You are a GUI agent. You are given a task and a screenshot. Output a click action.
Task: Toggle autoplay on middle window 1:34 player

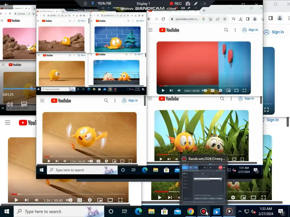click(x=90, y=161)
